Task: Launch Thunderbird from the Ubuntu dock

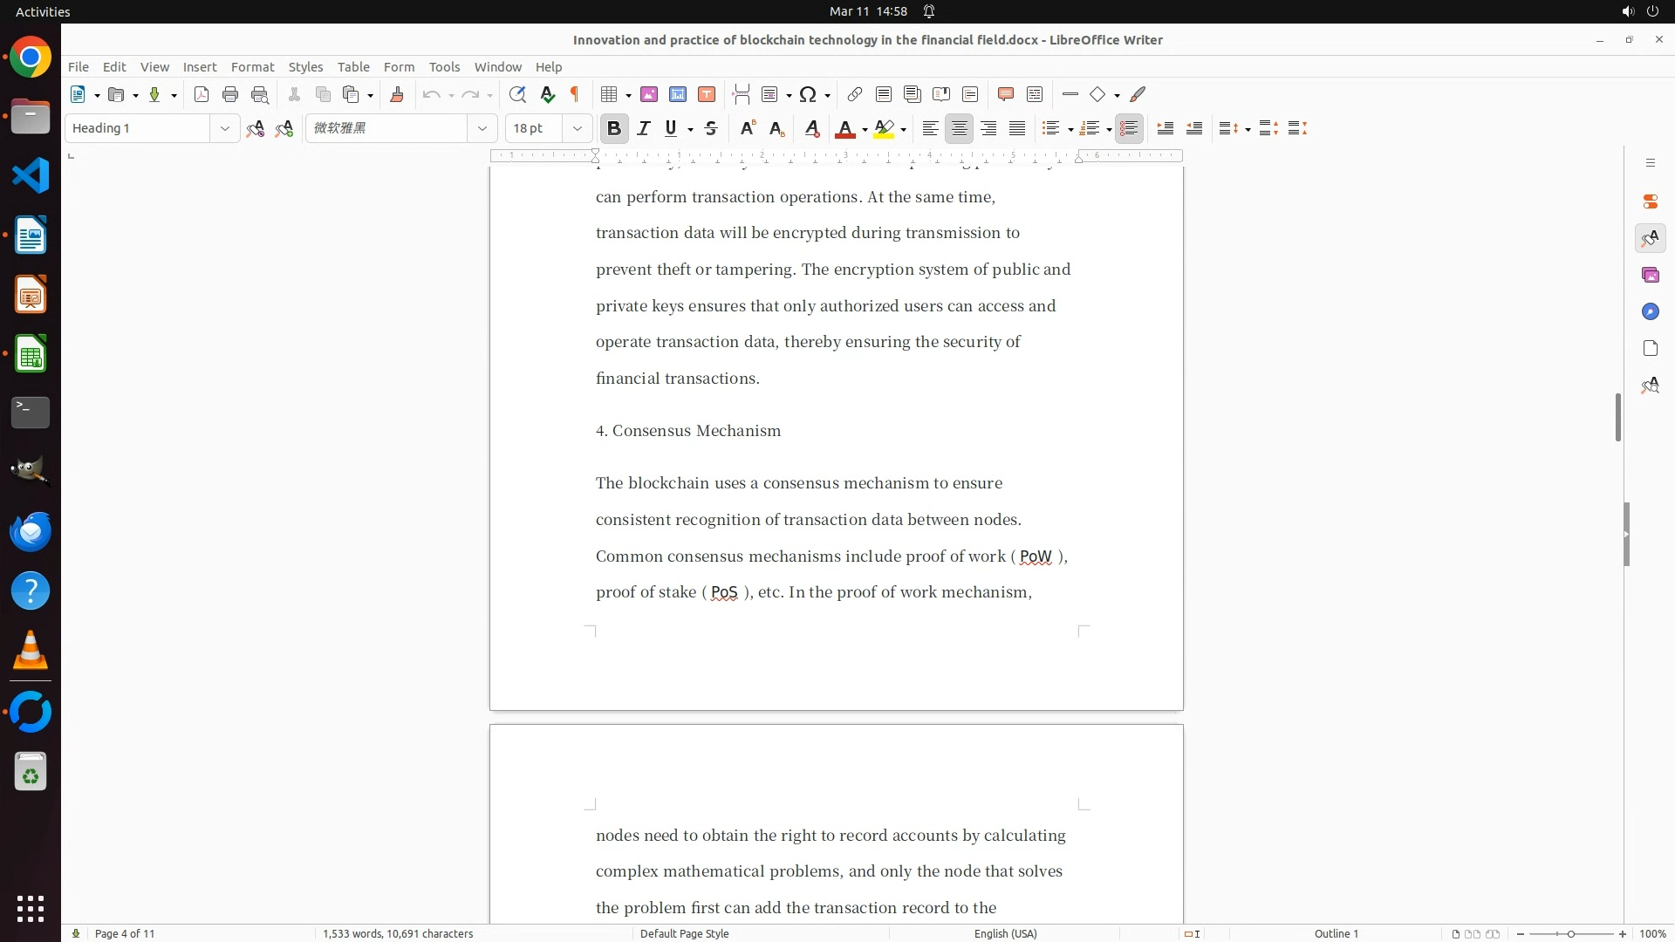Action: point(31,531)
